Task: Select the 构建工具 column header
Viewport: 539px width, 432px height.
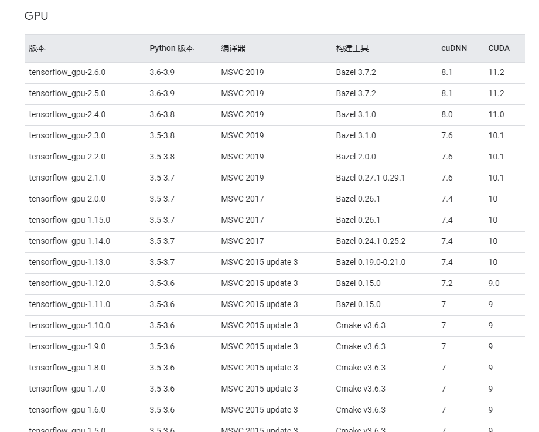Action: pyautogui.click(x=352, y=48)
